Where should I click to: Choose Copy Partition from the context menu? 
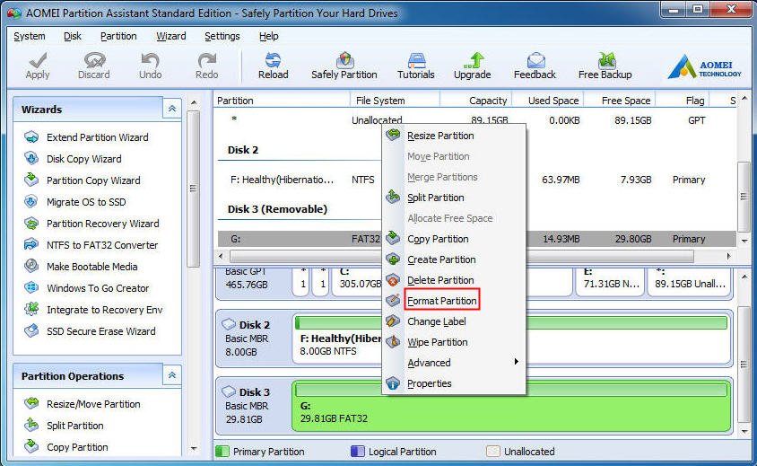point(454,239)
